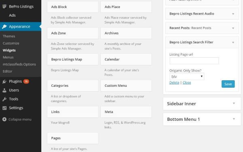Save the Search Filter widget
Viewport: 243px width, 152px height.
coord(228,84)
